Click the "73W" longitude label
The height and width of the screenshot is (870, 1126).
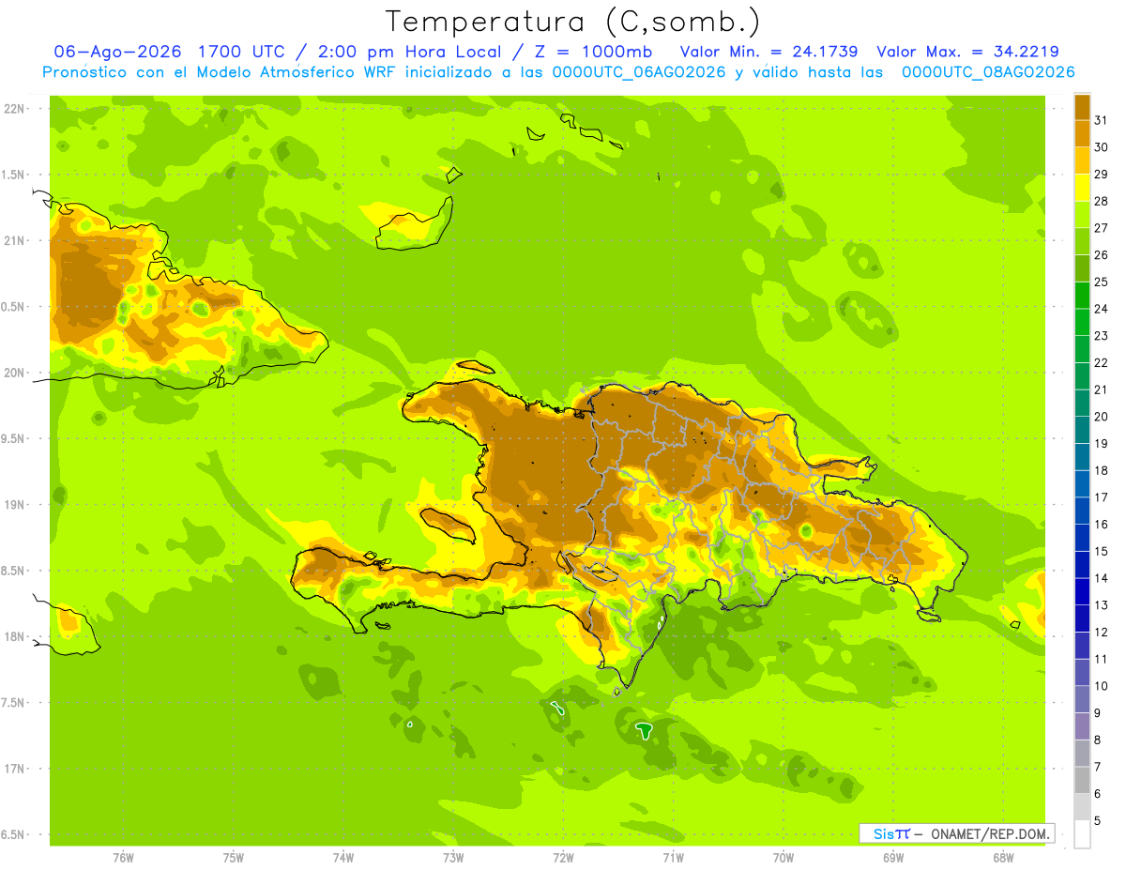pos(453,857)
